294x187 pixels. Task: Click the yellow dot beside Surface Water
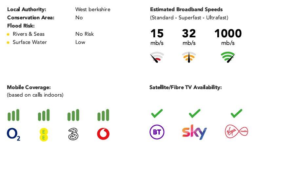8,43
